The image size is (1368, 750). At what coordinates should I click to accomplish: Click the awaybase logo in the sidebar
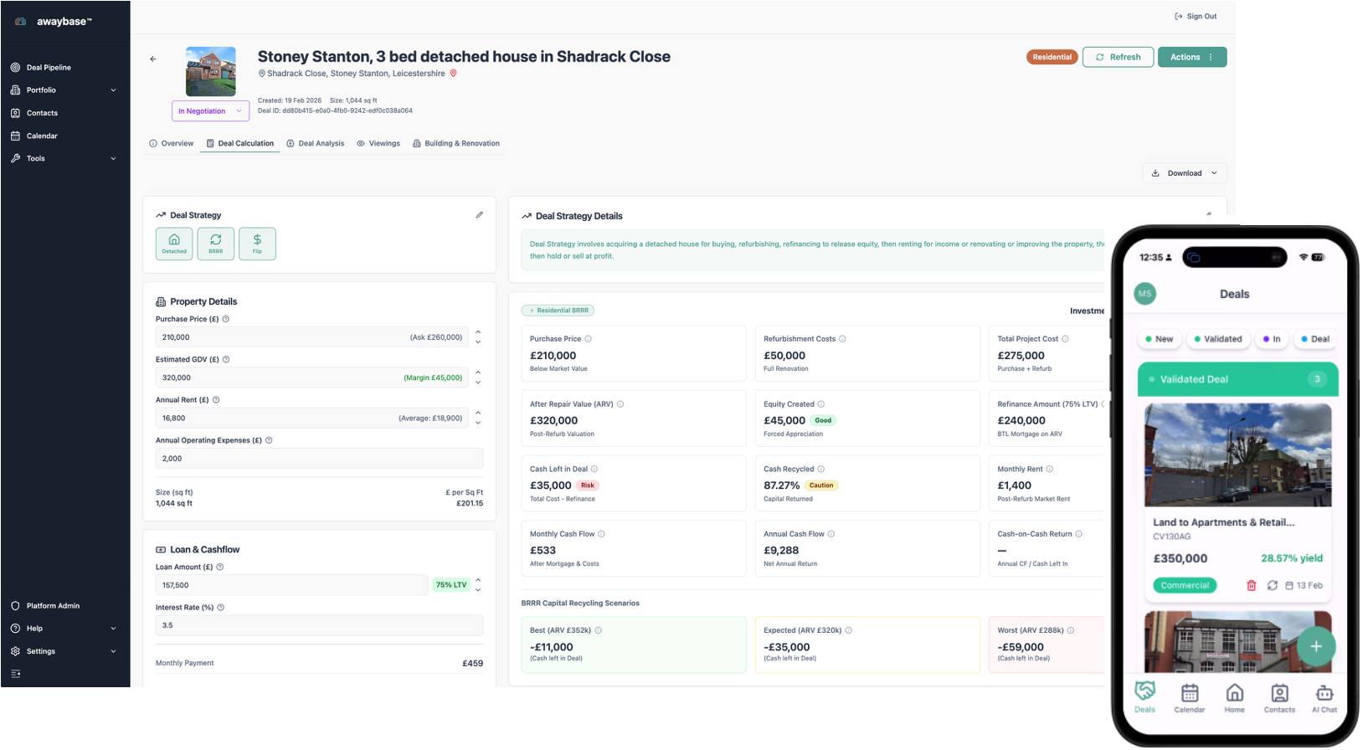click(55, 22)
